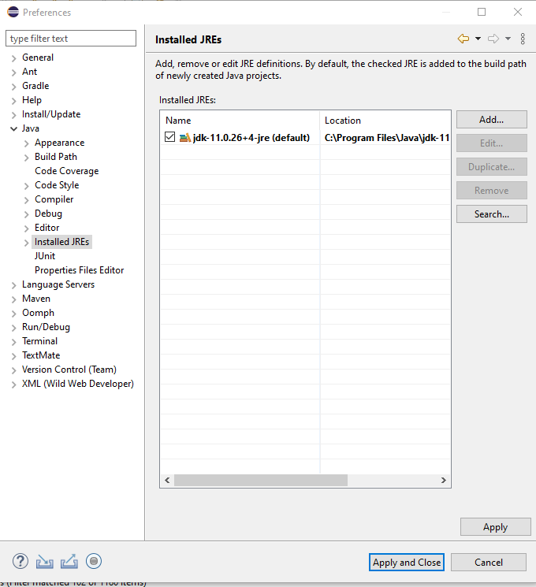Screen dimensions: 536x587
Task: Click the Import preferences icon
Action: (45, 562)
